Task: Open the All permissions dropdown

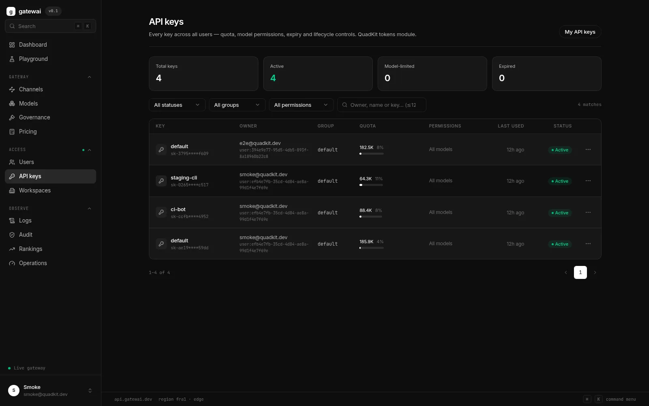Action: coord(301,105)
